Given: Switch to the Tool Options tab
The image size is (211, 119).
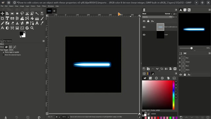Looking at the screenshot, I should 6,41.
